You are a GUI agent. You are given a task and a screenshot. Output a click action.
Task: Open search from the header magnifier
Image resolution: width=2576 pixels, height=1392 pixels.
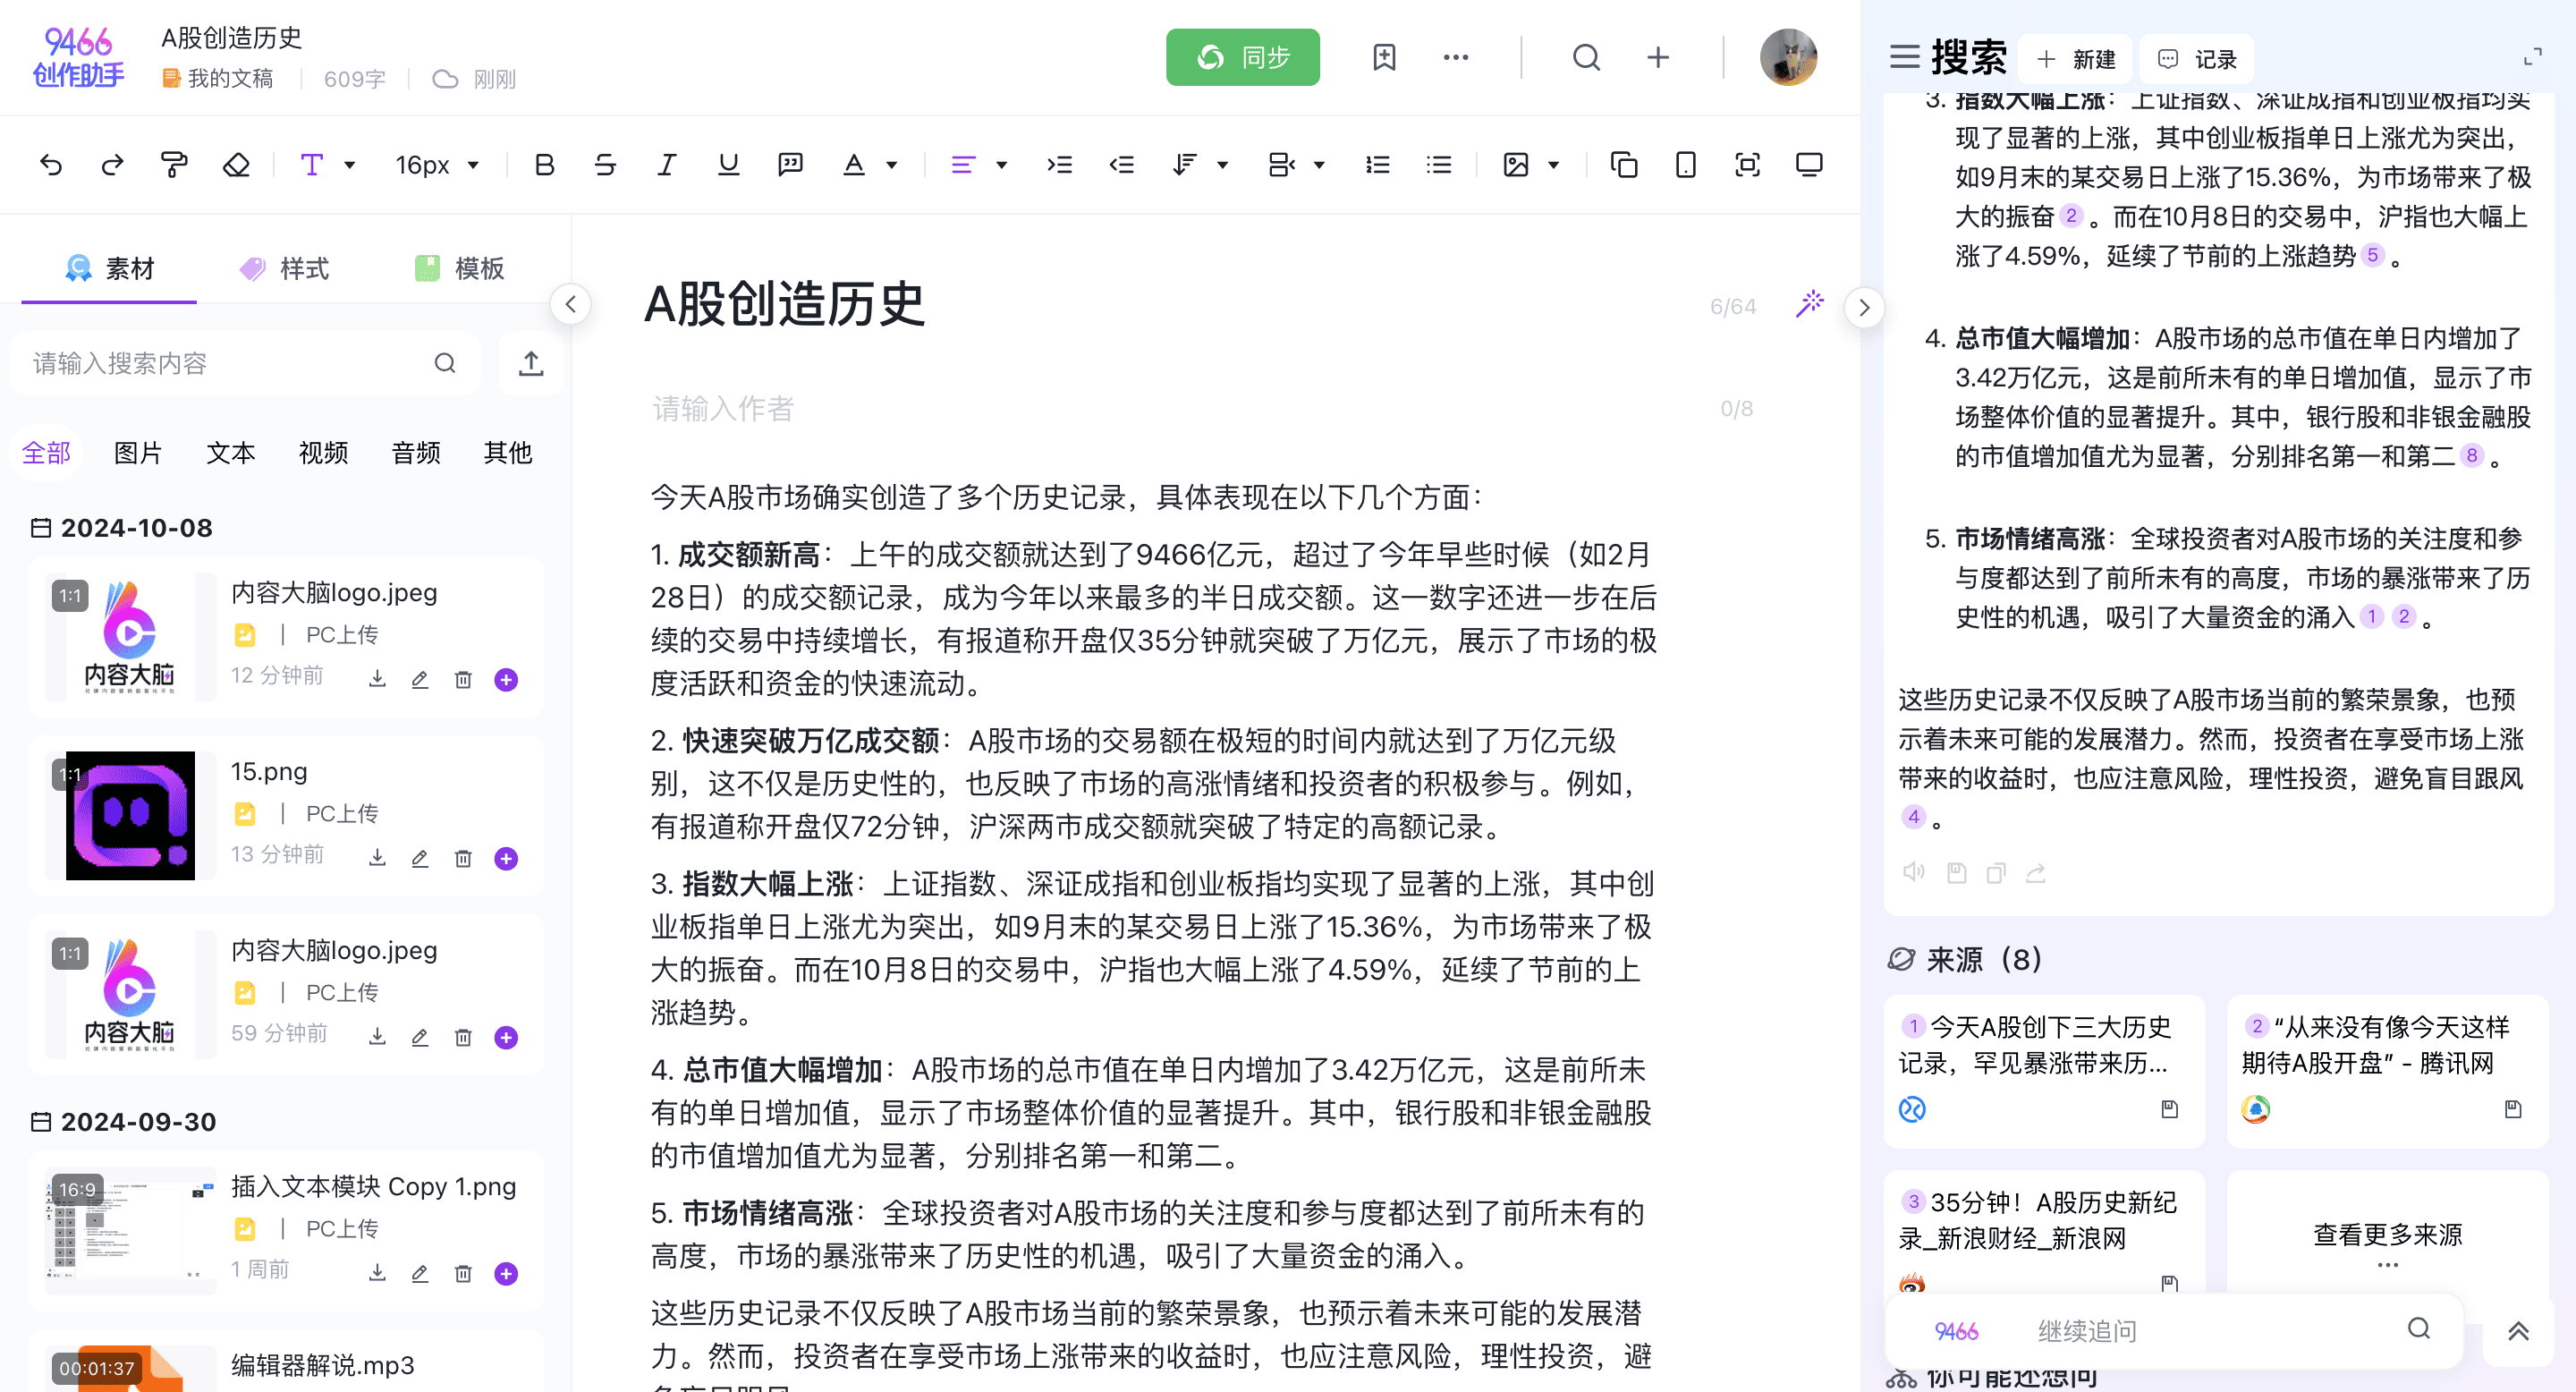click(1586, 57)
